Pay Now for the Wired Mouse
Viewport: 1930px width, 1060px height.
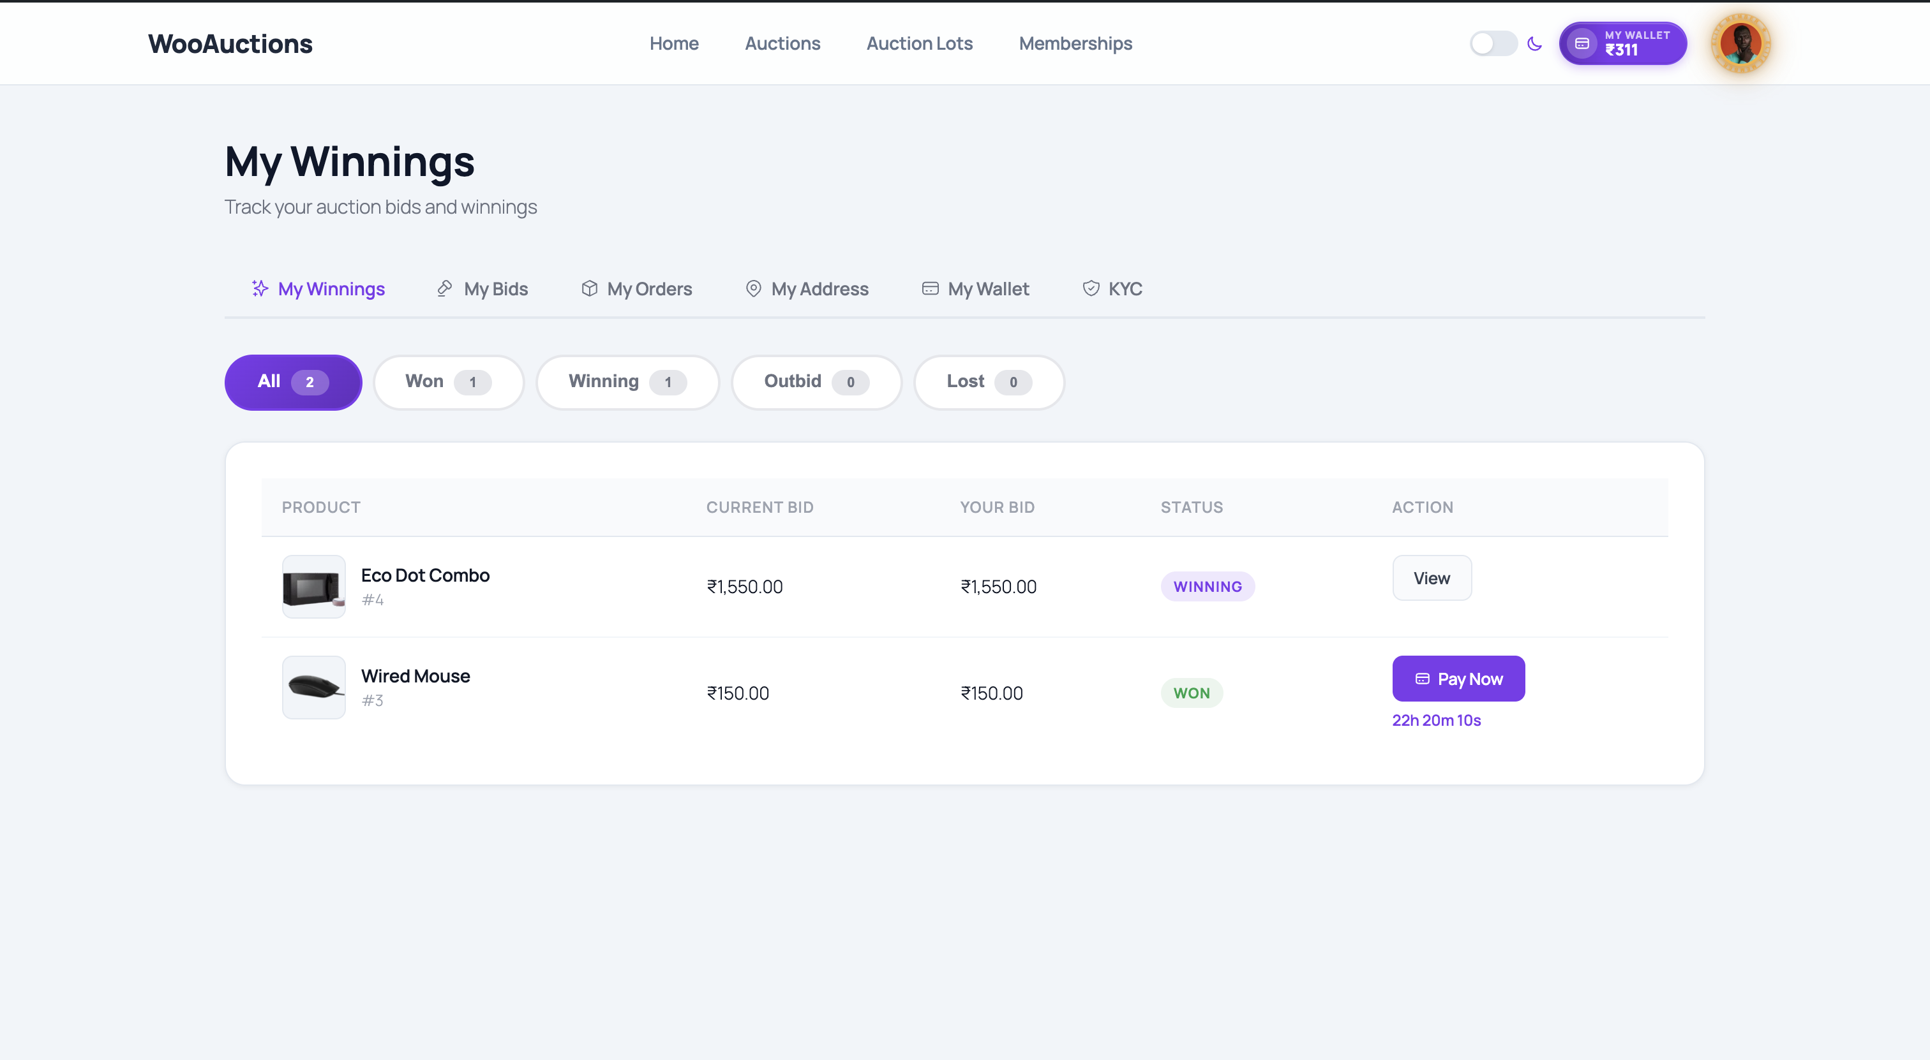pyautogui.click(x=1458, y=678)
